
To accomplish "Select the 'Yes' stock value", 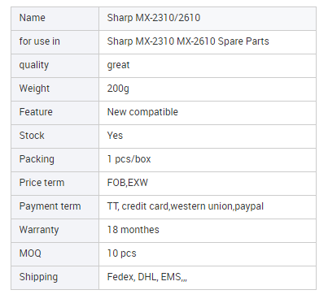I will click(115, 136).
